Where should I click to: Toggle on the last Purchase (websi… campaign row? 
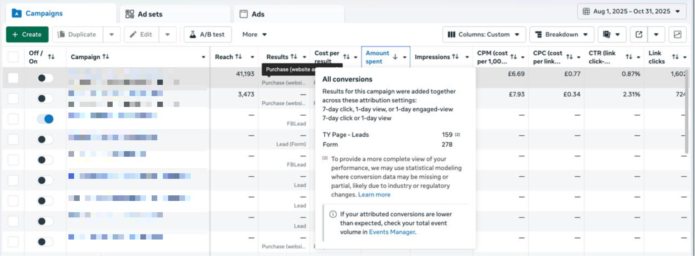point(45,242)
